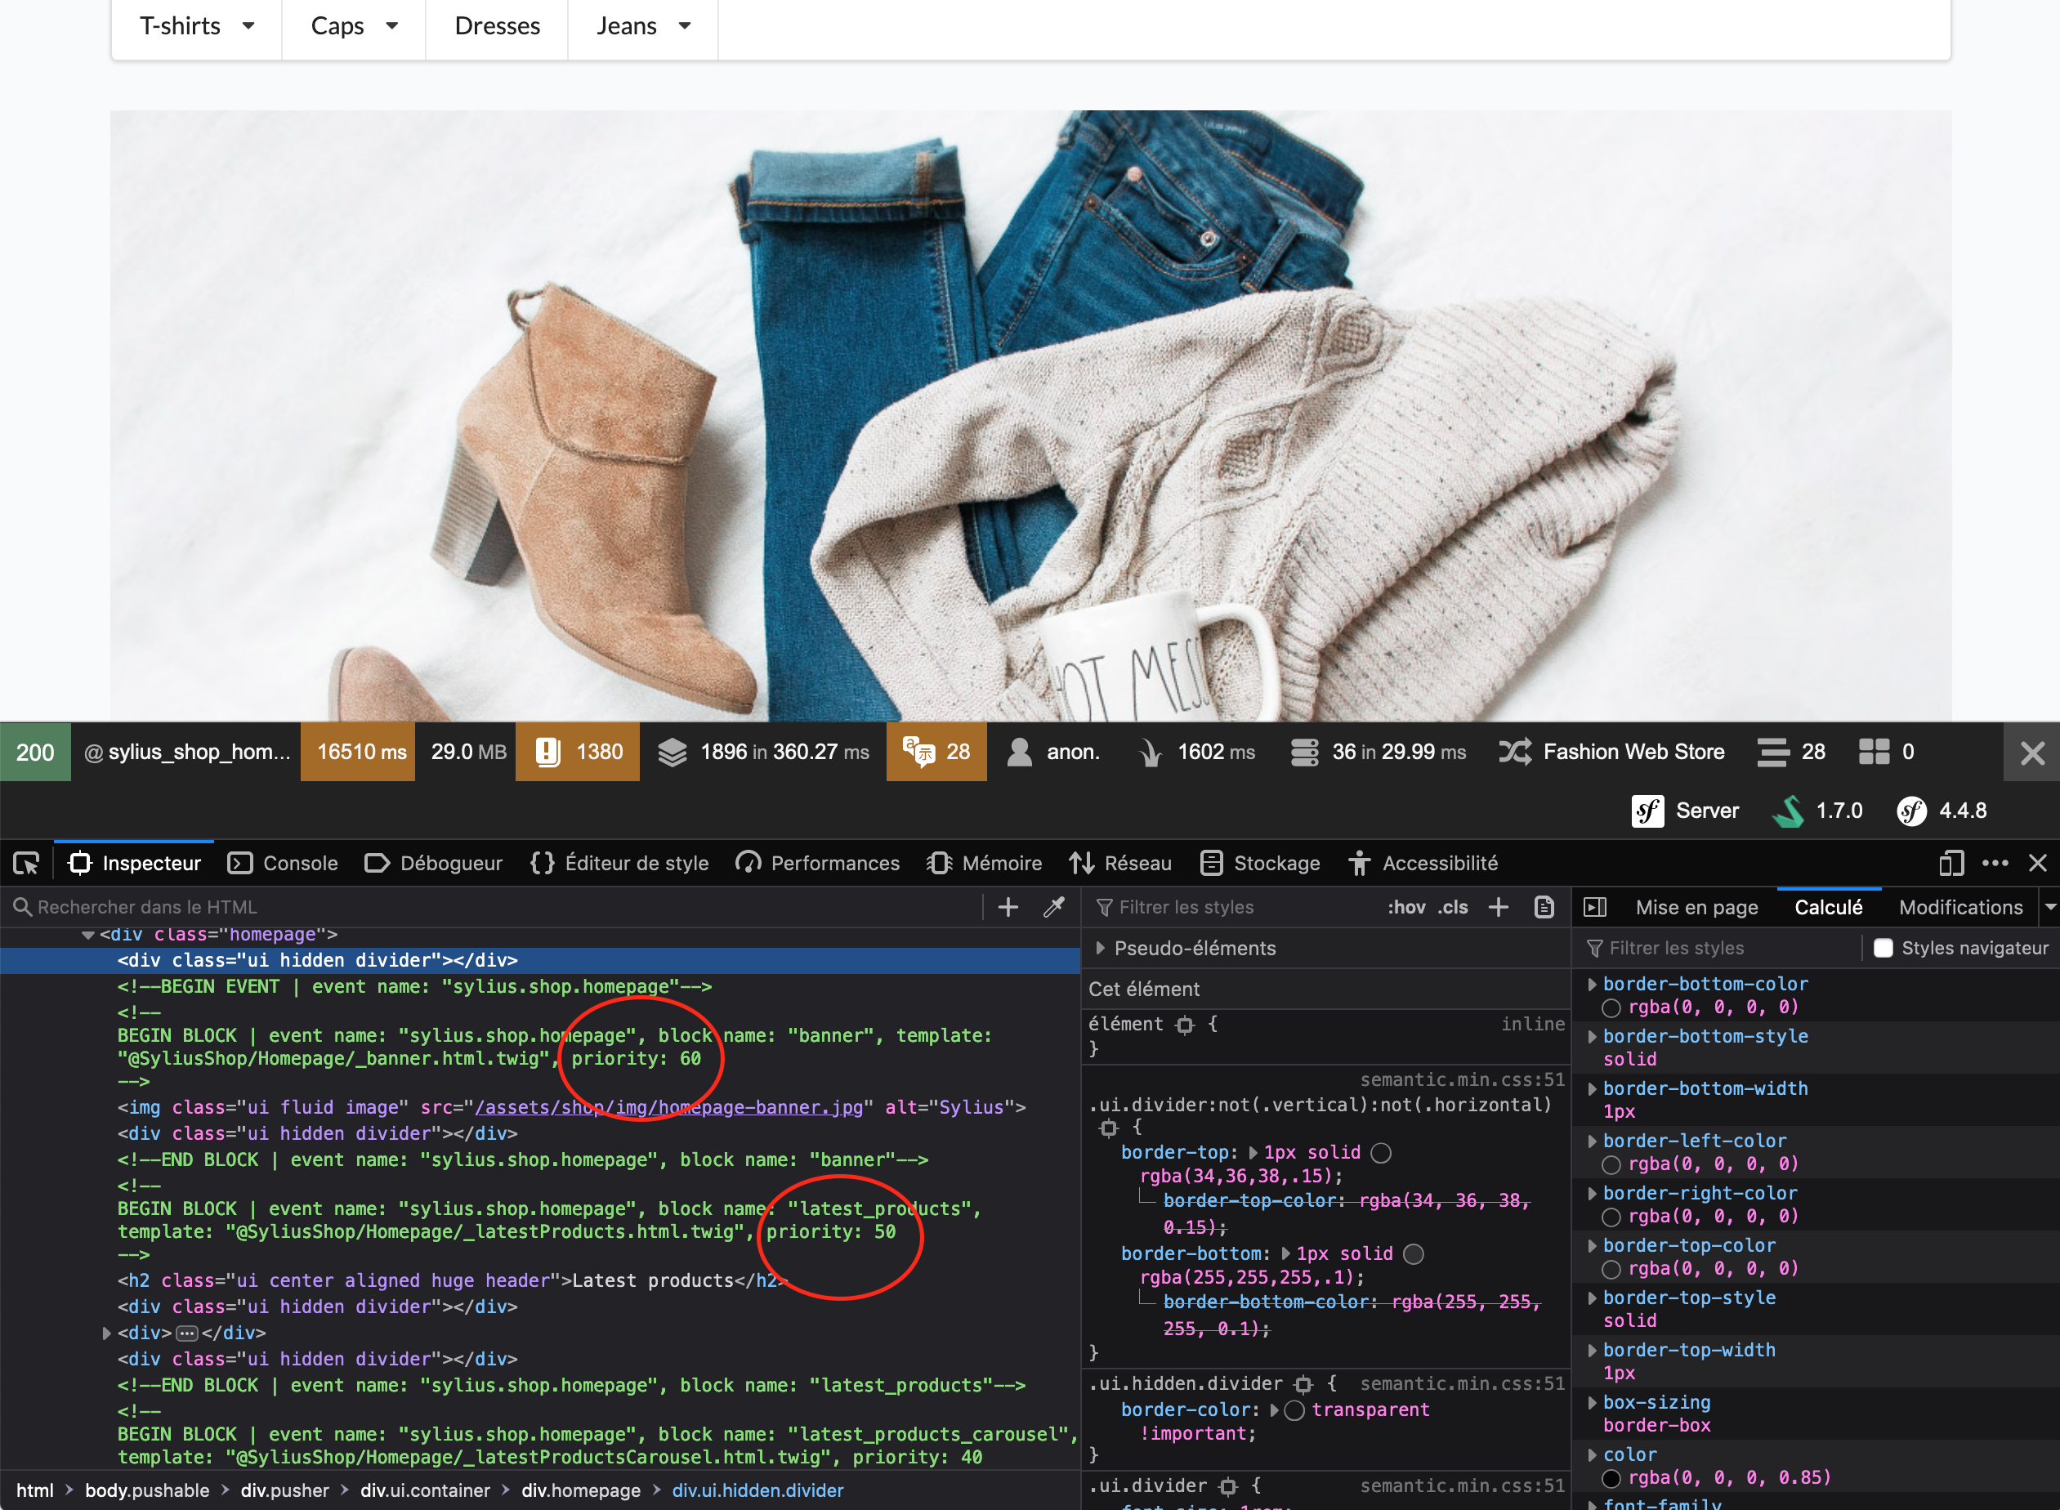2060x1510 pixels.
Task: Open the translation panel showing 28
Action: pos(936,753)
